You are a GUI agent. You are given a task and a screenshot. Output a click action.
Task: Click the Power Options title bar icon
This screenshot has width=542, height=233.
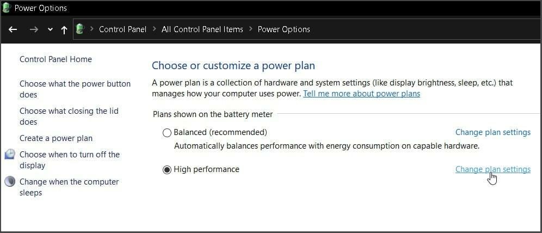[x=7, y=7]
